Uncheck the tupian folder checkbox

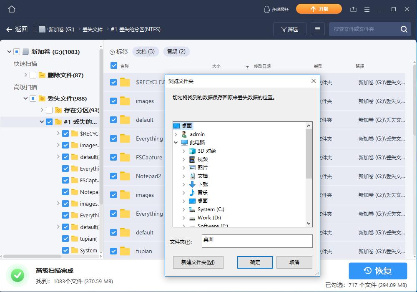(113, 251)
